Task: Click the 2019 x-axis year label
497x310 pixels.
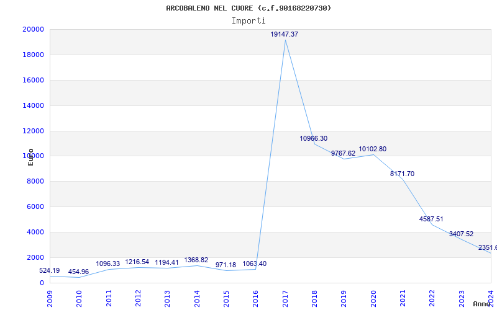Action: pyautogui.click(x=344, y=299)
